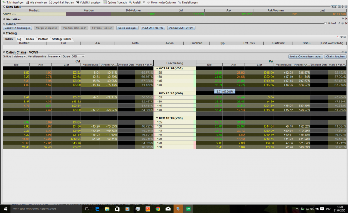Click the Basiswert hinzufügen button

point(17,28)
